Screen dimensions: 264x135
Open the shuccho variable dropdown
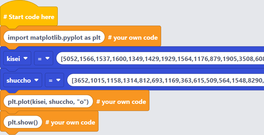[23, 80]
